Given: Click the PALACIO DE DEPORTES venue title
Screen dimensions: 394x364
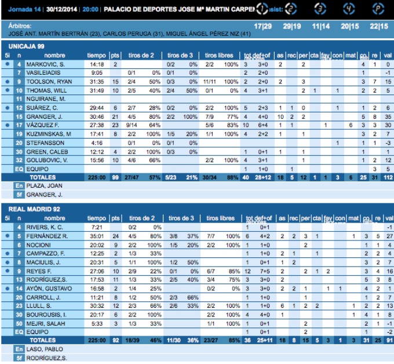Looking at the screenshot, I should [x=179, y=9].
